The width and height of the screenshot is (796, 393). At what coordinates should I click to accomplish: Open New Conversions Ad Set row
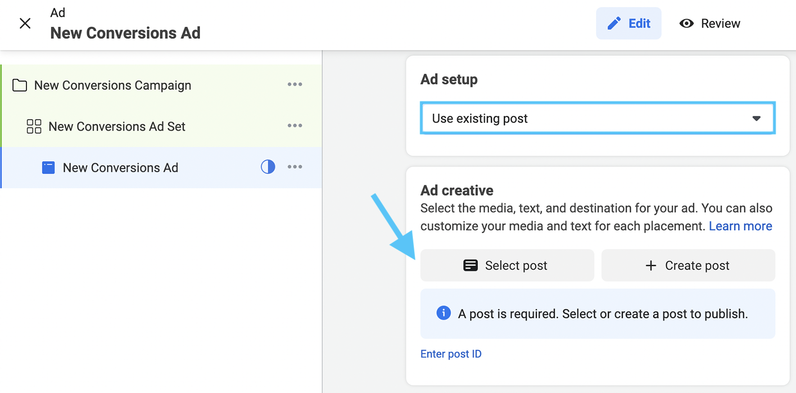click(162, 126)
